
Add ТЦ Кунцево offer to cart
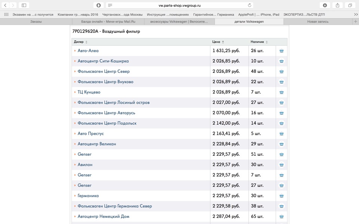pyautogui.click(x=282, y=92)
